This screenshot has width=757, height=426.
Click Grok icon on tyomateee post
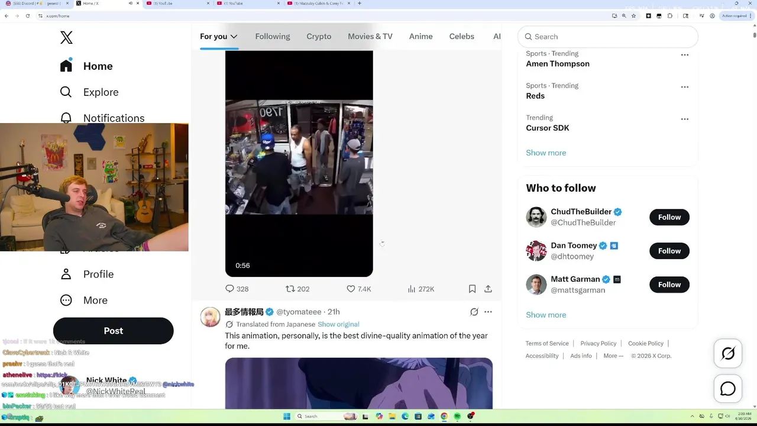tap(474, 312)
